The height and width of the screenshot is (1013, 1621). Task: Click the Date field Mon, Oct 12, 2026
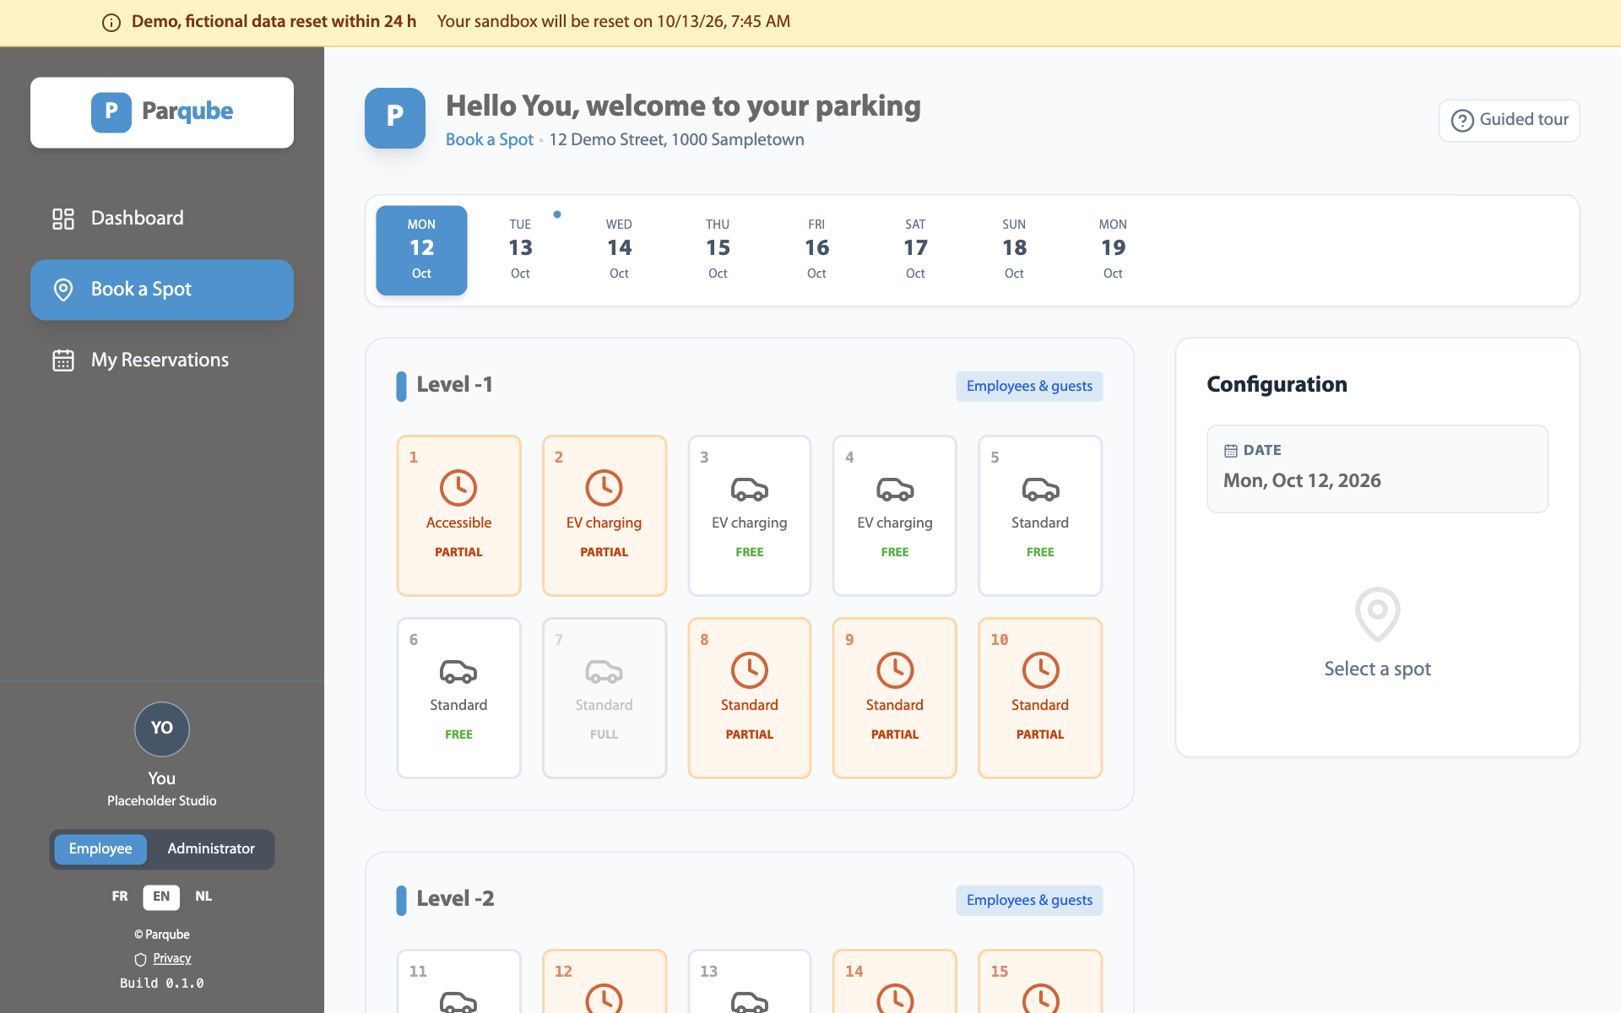point(1378,469)
